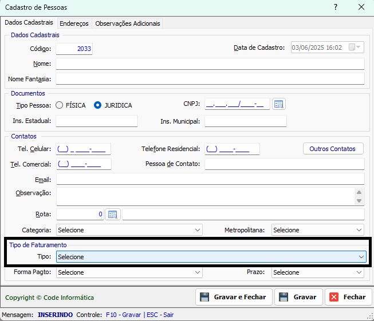374x321 pixels.
Task: Open the Observações Adicionais tab
Action: click(128, 23)
